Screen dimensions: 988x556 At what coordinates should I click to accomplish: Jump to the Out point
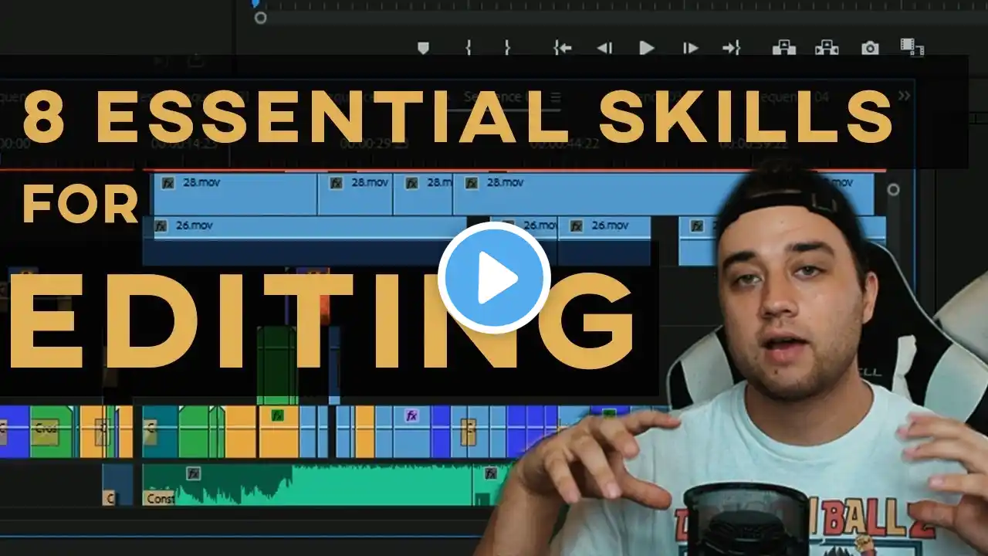[731, 48]
